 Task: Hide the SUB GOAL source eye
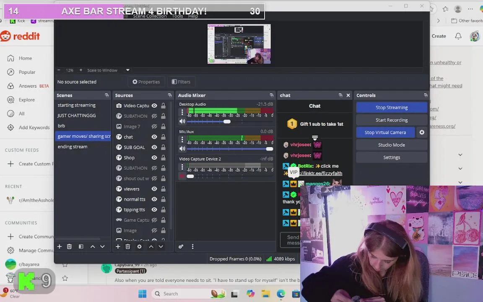pos(154,147)
